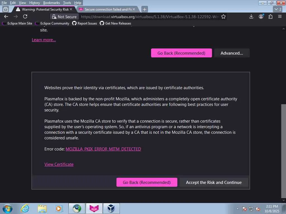Open the Bookmarks menu
The image size is (286, 214).
(x=51, y=3)
